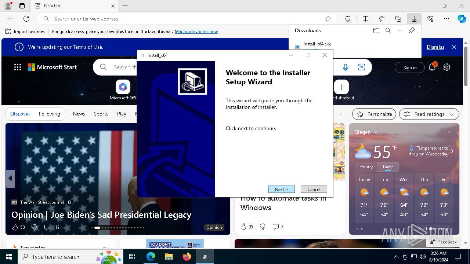Open Edge Settings and more menu
Viewport: 470px width, 264px height.
(446, 19)
